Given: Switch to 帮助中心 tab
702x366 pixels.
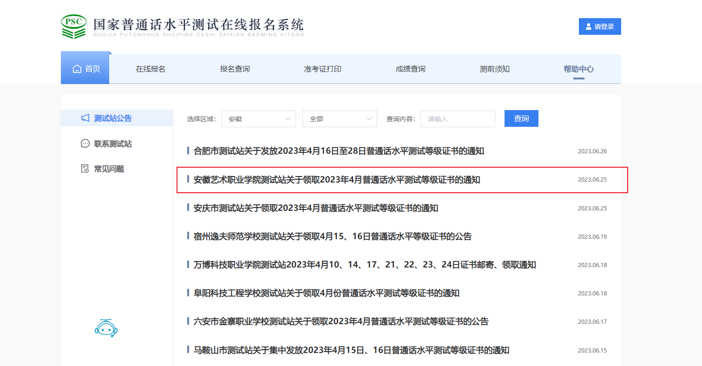Looking at the screenshot, I should point(578,69).
